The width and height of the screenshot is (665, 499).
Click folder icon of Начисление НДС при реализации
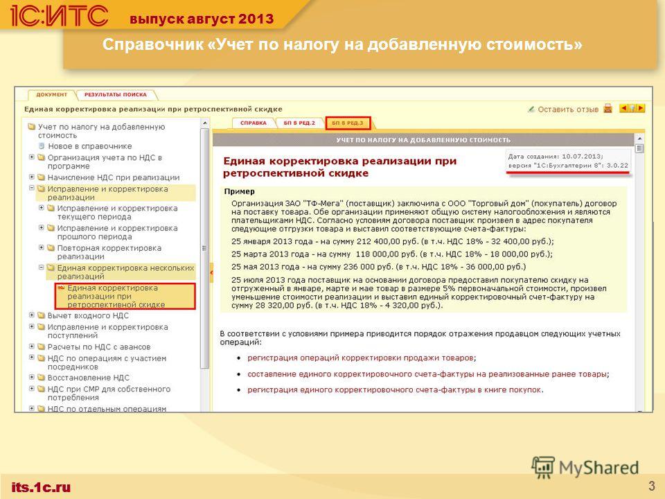pos(41,177)
